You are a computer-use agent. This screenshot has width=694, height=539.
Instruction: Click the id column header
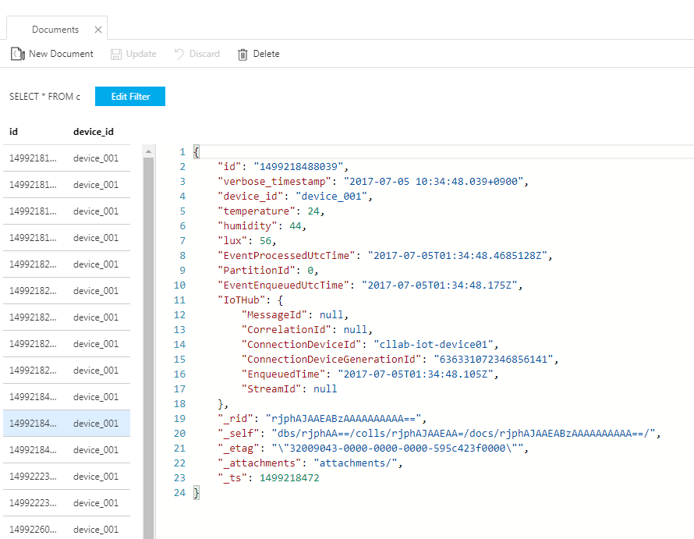tap(14, 132)
